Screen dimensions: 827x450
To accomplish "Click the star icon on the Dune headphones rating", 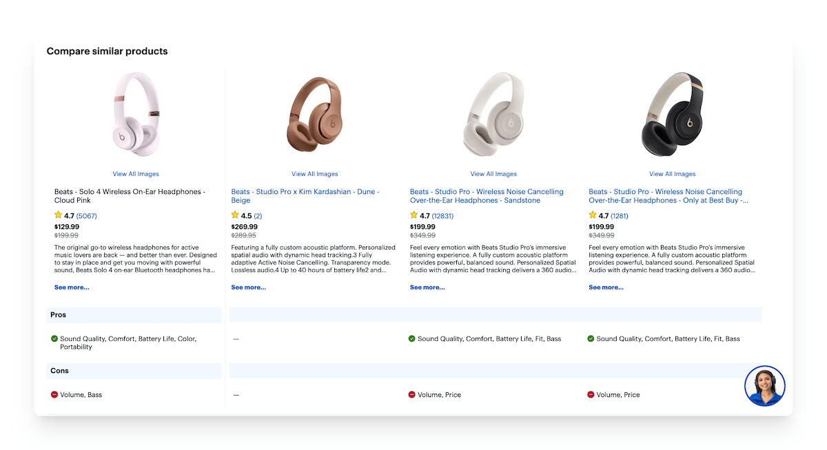I will pyautogui.click(x=234, y=215).
